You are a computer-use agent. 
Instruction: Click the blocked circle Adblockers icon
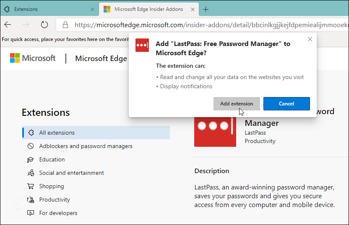[x=31, y=146]
